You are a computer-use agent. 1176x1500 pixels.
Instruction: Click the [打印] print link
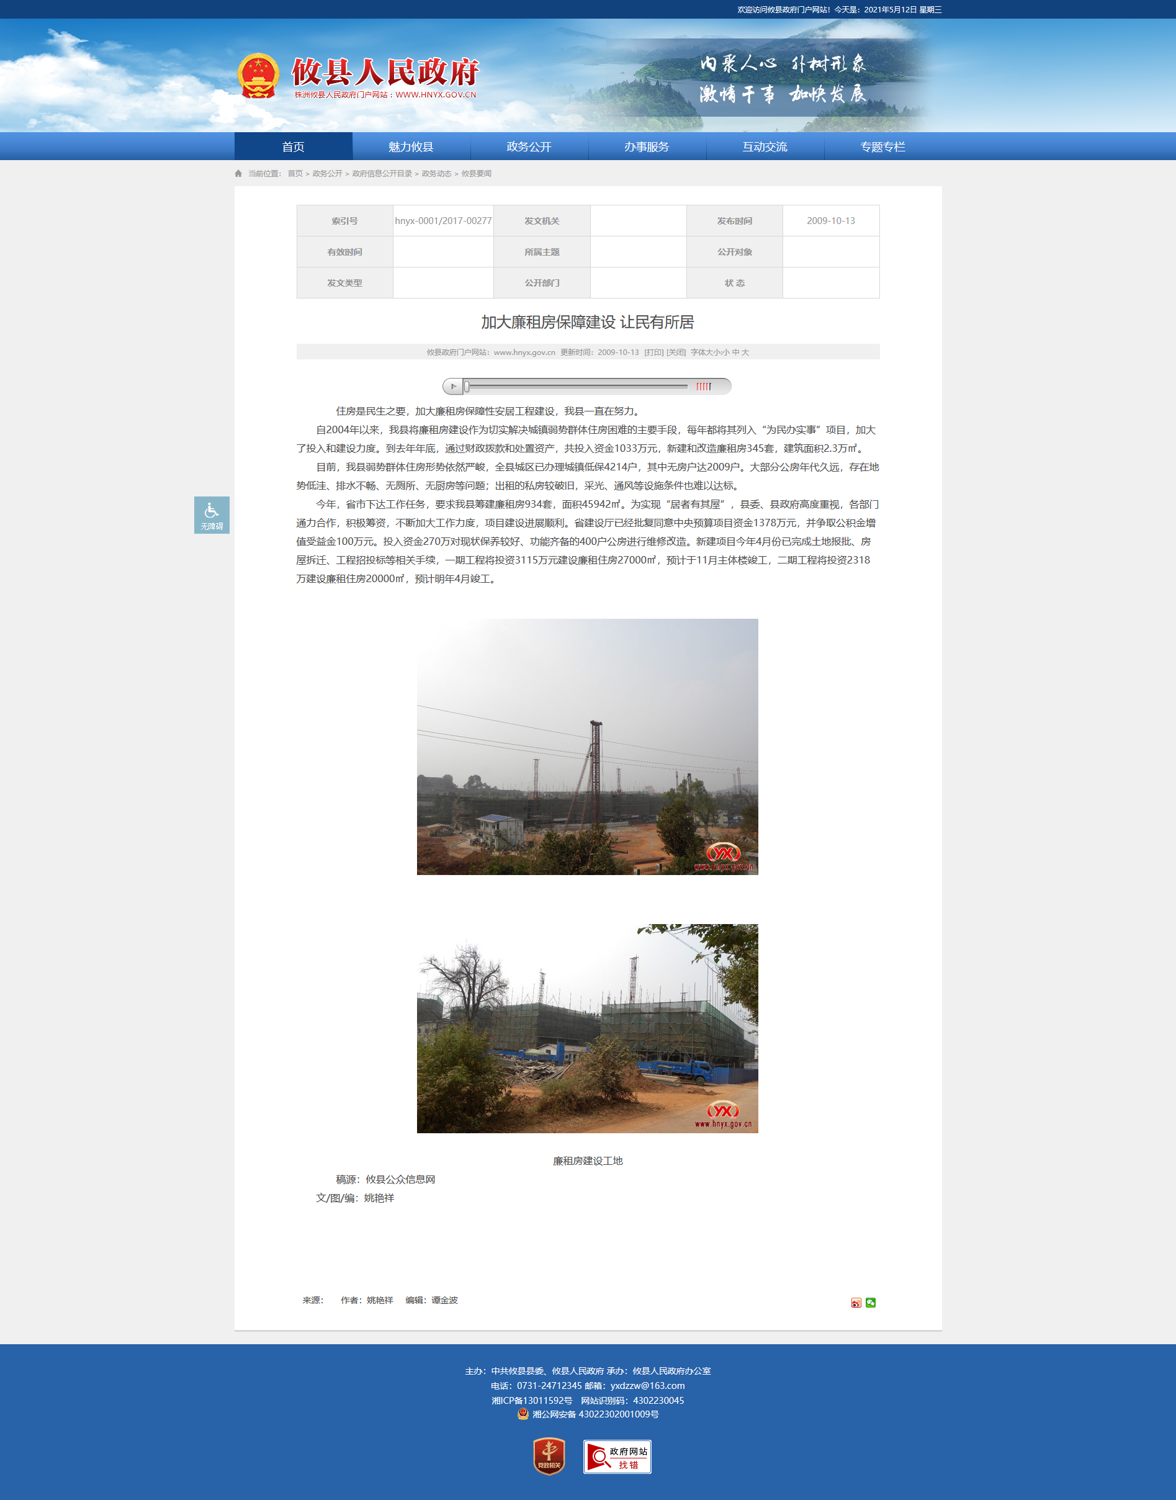pyautogui.click(x=653, y=353)
